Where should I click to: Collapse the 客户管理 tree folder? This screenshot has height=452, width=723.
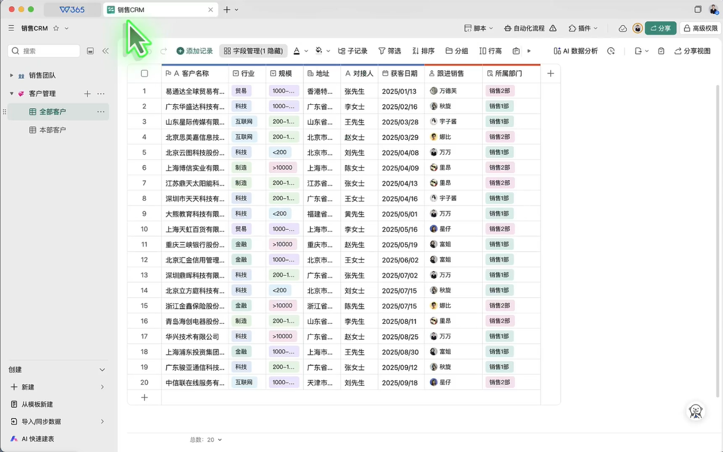coord(11,94)
